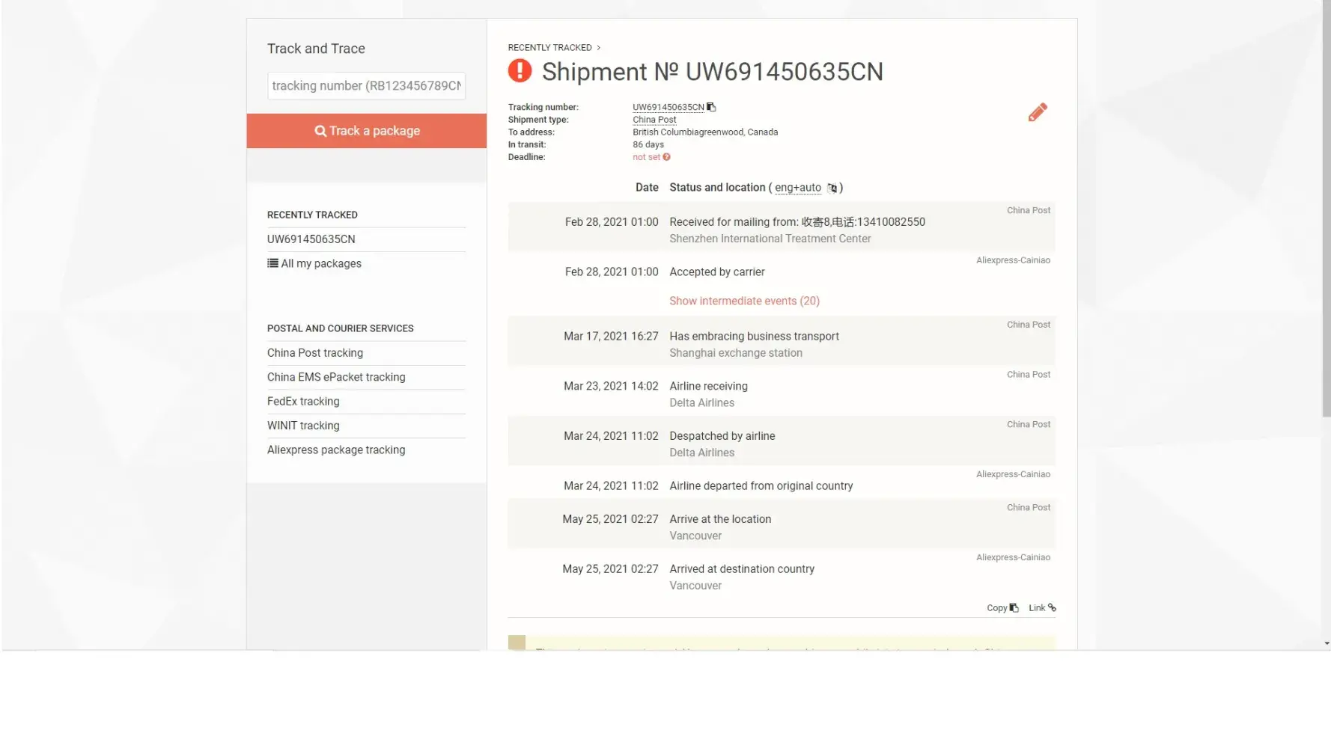Click the red pencil edit icon
Image resolution: width=1331 pixels, height=748 pixels.
[x=1037, y=112]
